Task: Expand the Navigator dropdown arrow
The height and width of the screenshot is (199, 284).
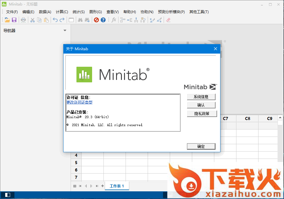Action: coord(65,31)
